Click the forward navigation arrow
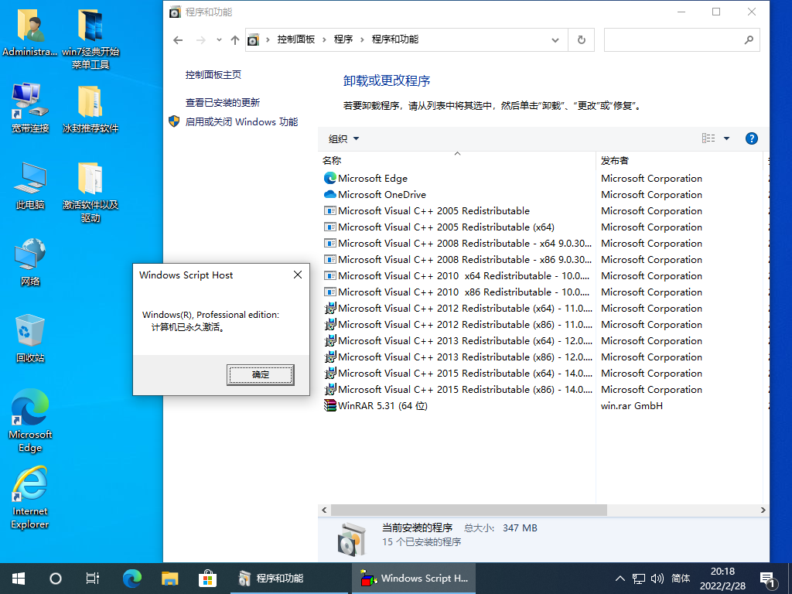The height and width of the screenshot is (594, 792). (200, 40)
